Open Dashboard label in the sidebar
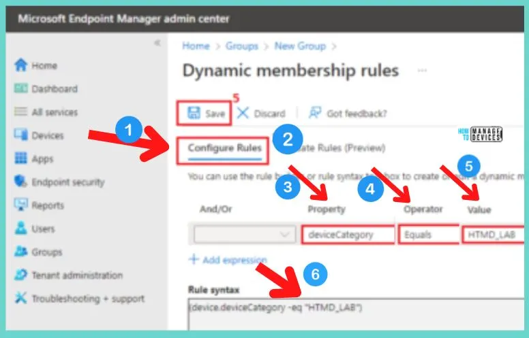529x338 pixels. (x=55, y=89)
